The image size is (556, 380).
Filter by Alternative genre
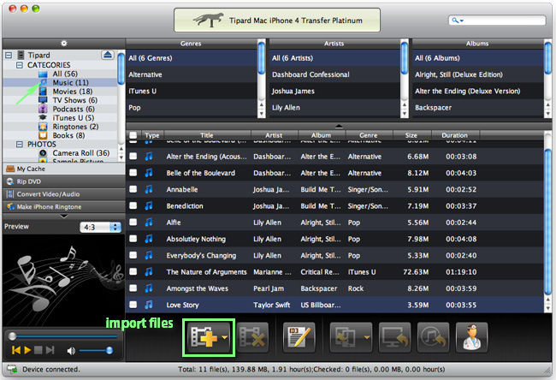(192, 74)
